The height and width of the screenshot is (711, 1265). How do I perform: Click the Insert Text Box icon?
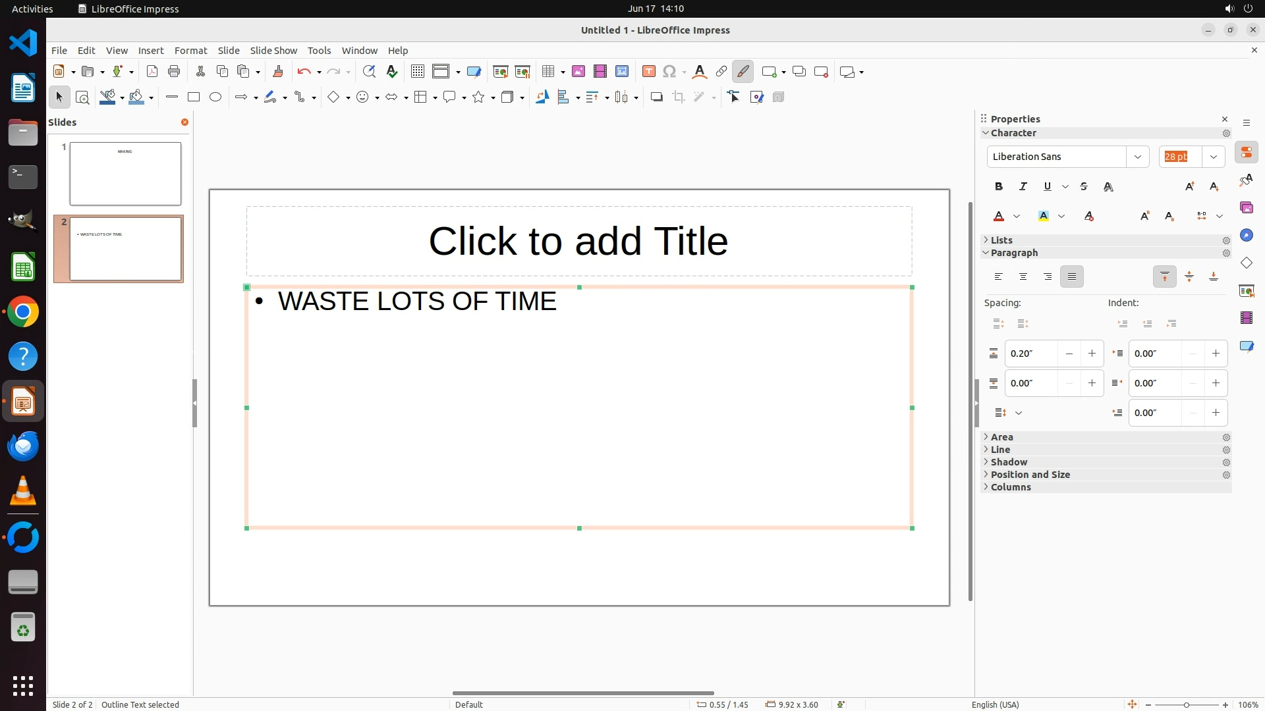point(648,72)
